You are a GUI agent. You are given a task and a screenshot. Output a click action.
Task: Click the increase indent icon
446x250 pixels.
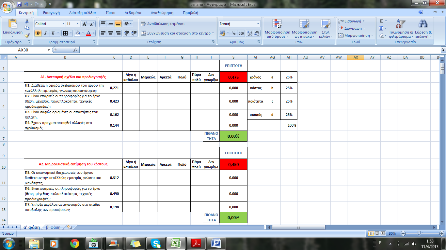point(134,33)
